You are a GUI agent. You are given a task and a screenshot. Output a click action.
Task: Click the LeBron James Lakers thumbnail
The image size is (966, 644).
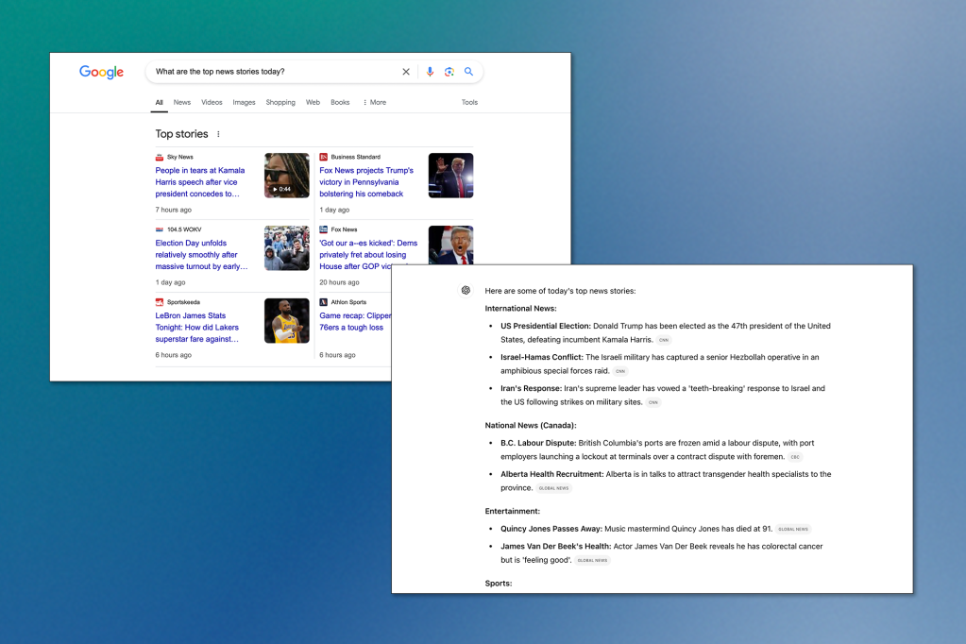[x=287, y=321]
